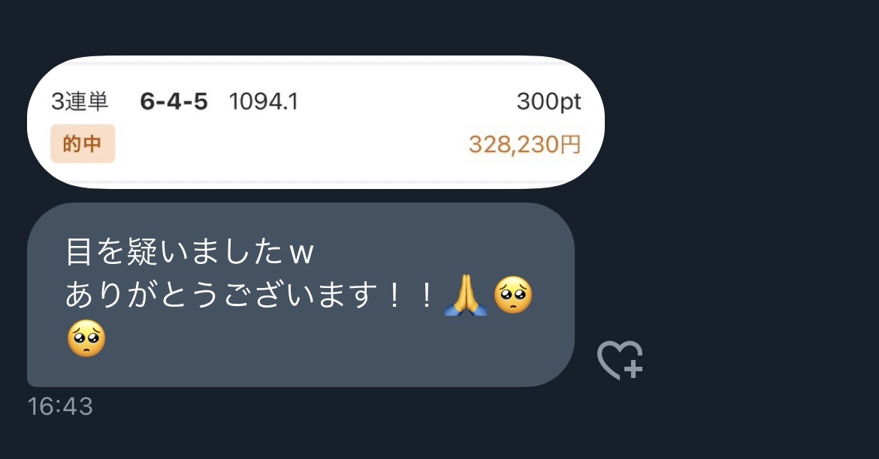Select the 328,230円 payout amount
The width and height of the screenshot is (879, 459).
[524, 145]
